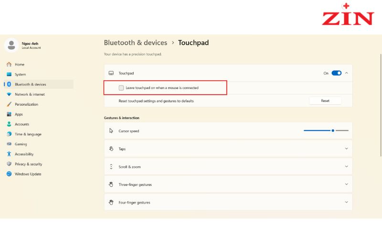Image resolution: width=382 pixels, height=239 pixels.
Task: Check Leave touchpad on when mouse connected
Action: [121, 88]
